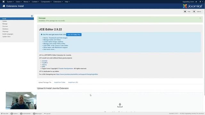Image resolution: width=205 pixels, height=115 pixels.
Task: Switch to Install from Folder tab
Action: point(60,82)
